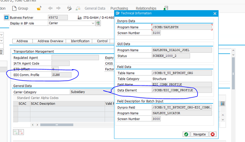Click Purchasing in toolbar

pos(119,8)
